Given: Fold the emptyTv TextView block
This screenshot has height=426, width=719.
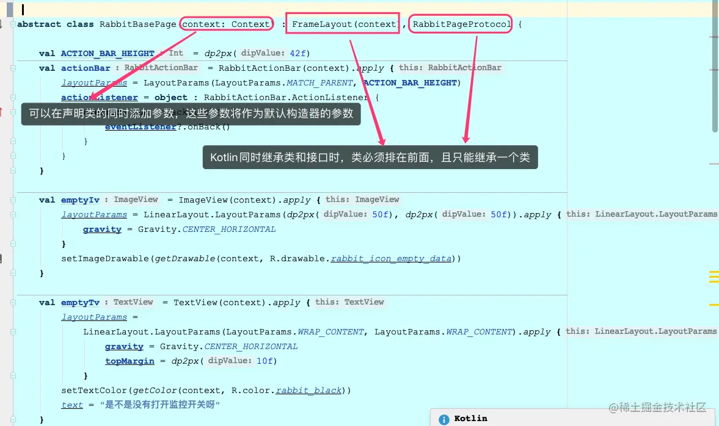Looking at the screenshot, I should click(13, 303).
